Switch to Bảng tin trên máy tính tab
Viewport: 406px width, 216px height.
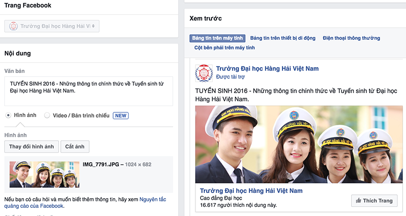(x=217, y=38)
